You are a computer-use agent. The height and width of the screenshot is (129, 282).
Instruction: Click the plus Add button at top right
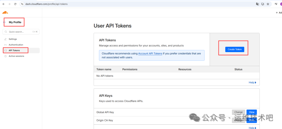click(x=279, y=13)
